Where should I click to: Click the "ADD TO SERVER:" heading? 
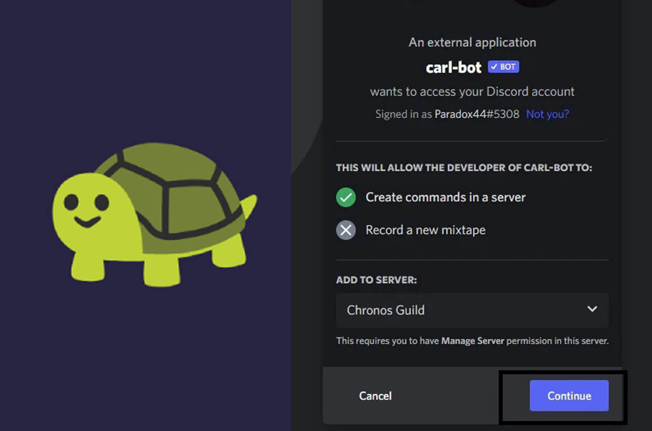[376, 280]
